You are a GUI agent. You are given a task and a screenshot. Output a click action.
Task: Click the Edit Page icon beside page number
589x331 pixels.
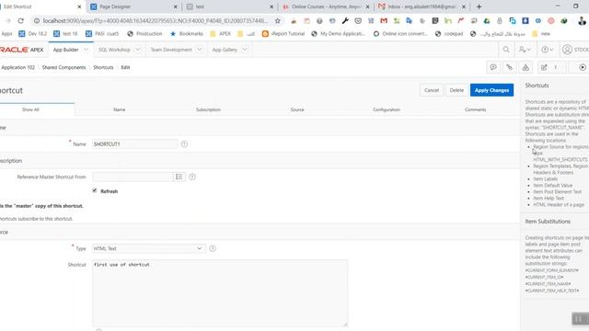tap(544, 67)
